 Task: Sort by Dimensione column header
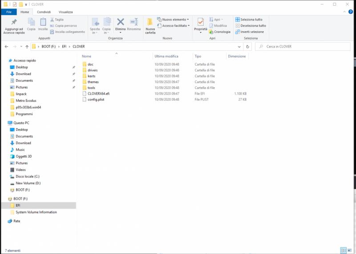237,56
